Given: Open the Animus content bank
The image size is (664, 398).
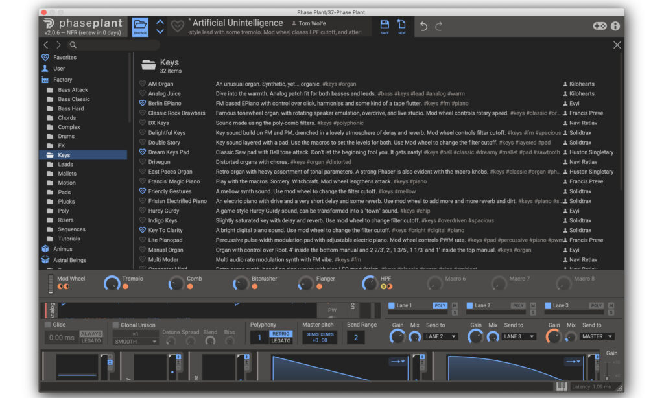Looking at the screenshot, I should pyautogui.click(x=63, y=249).
